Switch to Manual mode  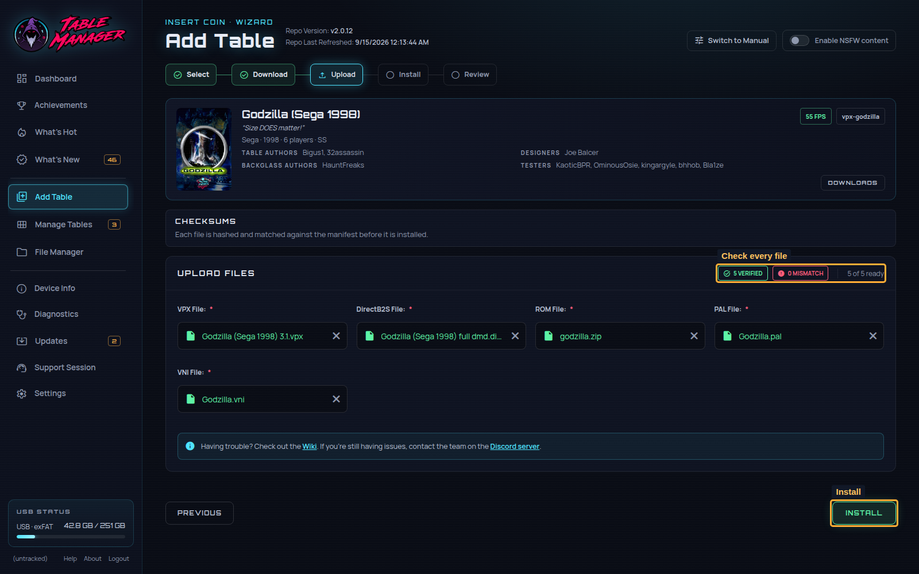(732, 41)
